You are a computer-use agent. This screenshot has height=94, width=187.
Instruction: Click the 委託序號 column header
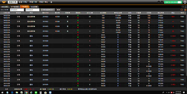point(161,13)
